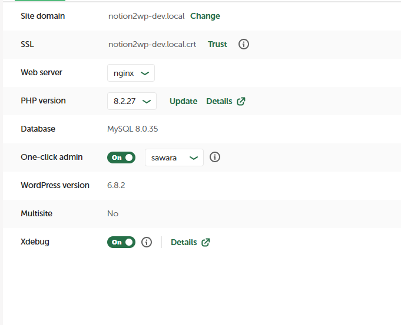
Task: Click Trust for the SSL certificate
Action: point(217,44)
